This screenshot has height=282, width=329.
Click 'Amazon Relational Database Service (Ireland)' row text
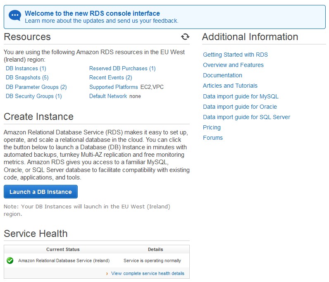click(64, 260)
